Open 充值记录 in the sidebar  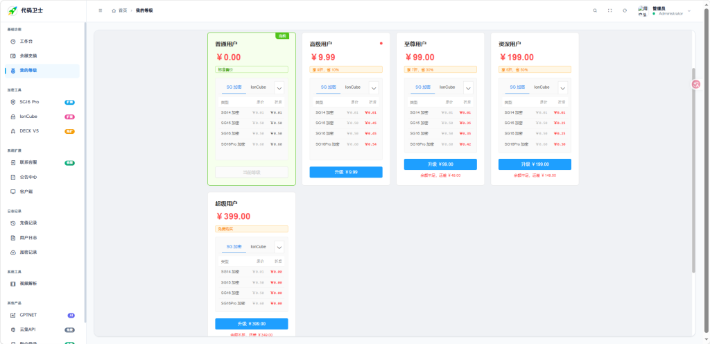pos(42,223)
